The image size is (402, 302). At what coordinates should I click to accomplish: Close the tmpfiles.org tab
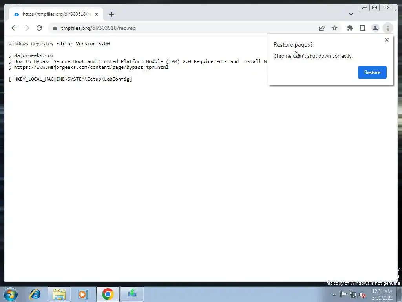point(97,14)
